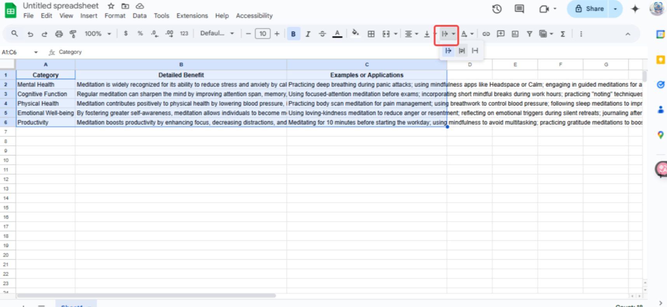Open Google Maps side panel
667x307 pixels.
[660, 135]
